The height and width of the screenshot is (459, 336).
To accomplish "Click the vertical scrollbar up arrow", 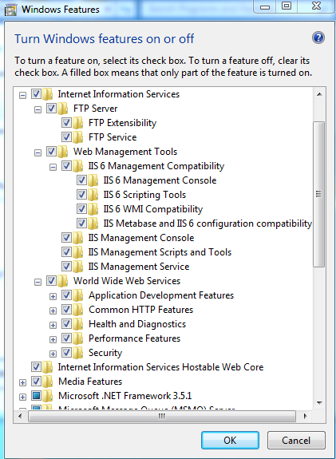I will click(319, 94).
